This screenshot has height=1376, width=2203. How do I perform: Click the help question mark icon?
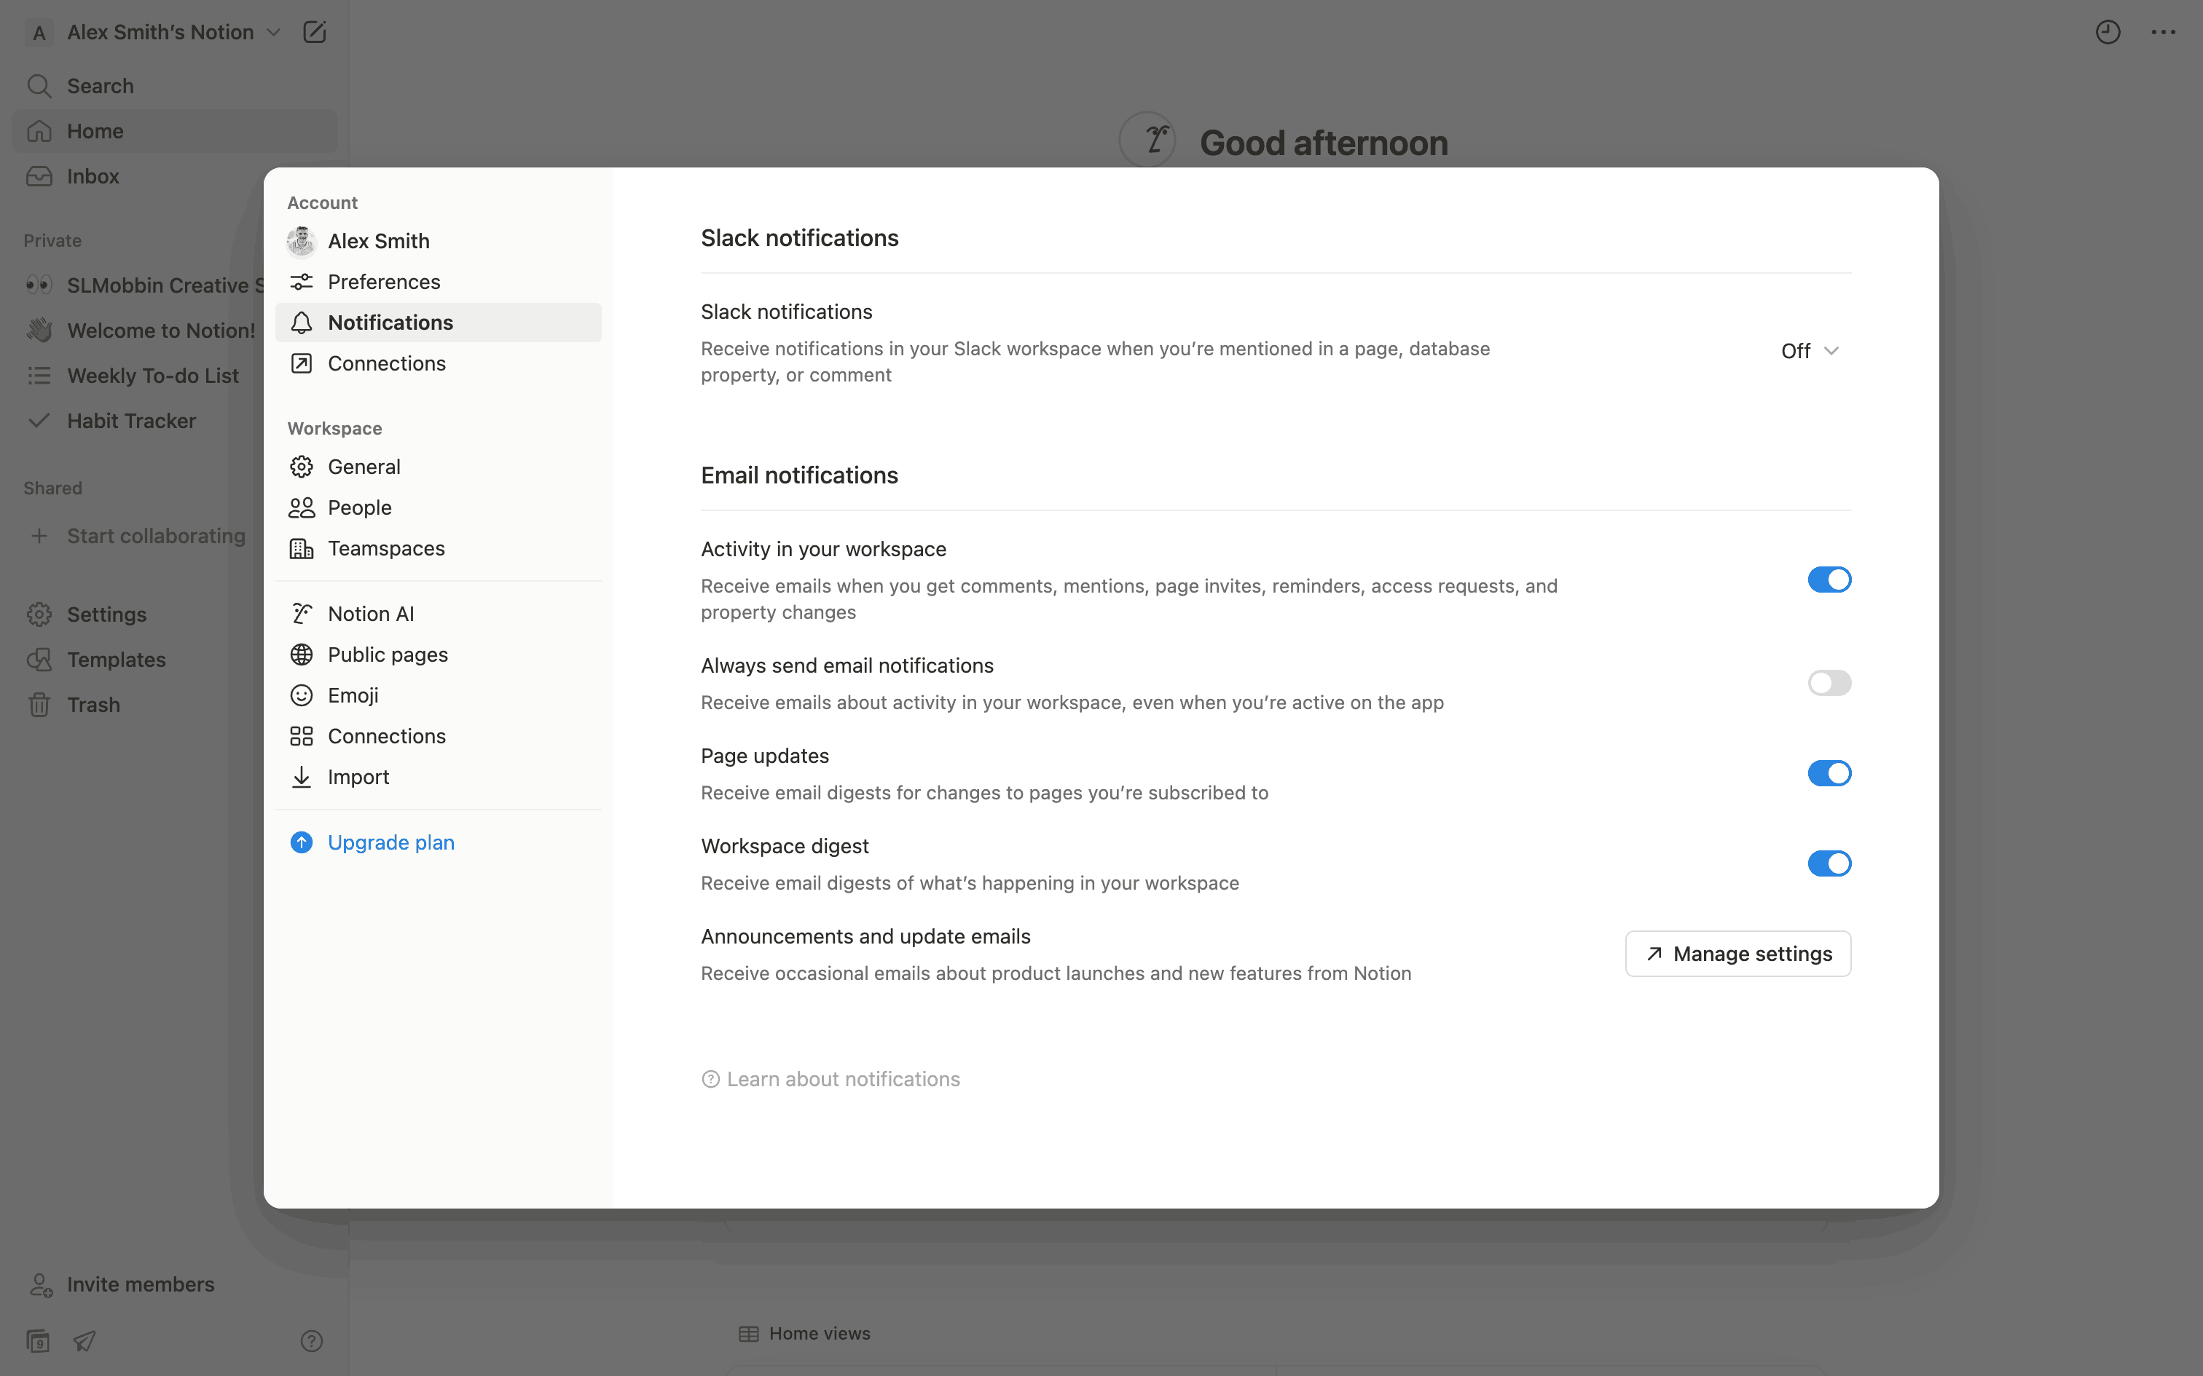311,1340
